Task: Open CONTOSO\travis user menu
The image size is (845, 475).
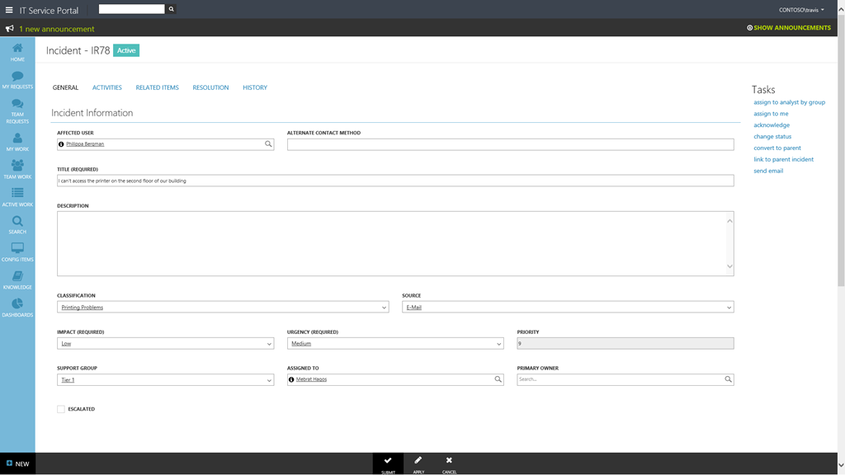Action: [801, 10]
